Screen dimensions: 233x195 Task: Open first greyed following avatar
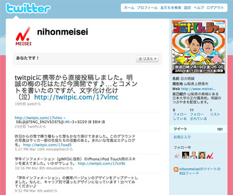pos(177,155)
